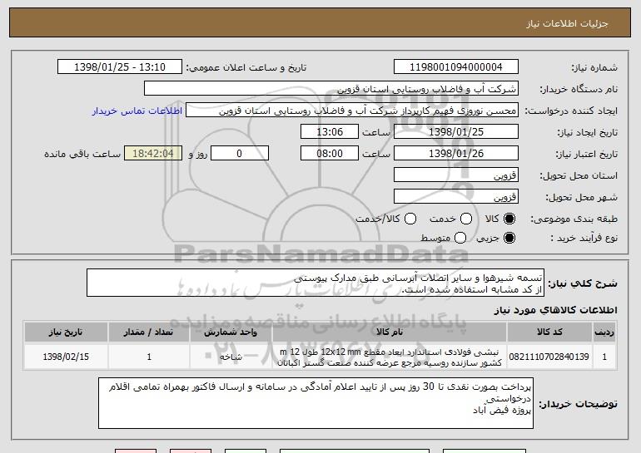The height and width of the screenshot is (453, 641).
Task: Click the ردیف column header
Action: click(x=604, y=332)
